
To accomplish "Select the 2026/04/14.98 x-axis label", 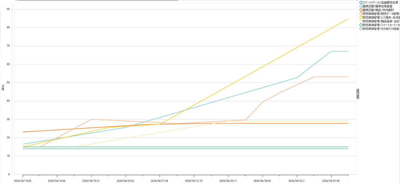I will pyautogui.click(x=57, y=180).
